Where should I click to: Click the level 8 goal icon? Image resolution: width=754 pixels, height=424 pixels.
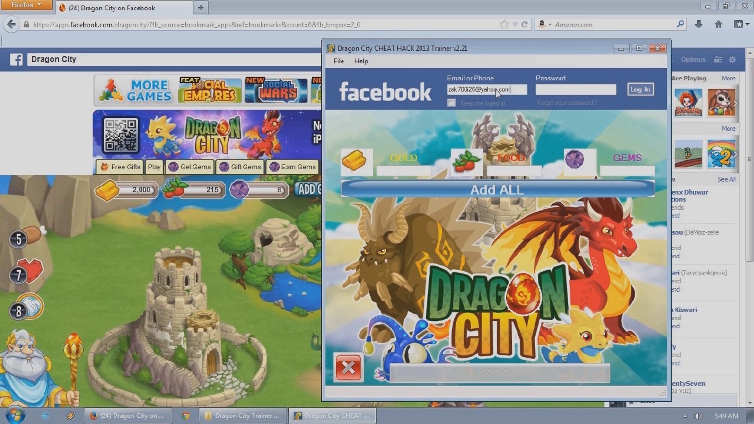coord(27,307)
